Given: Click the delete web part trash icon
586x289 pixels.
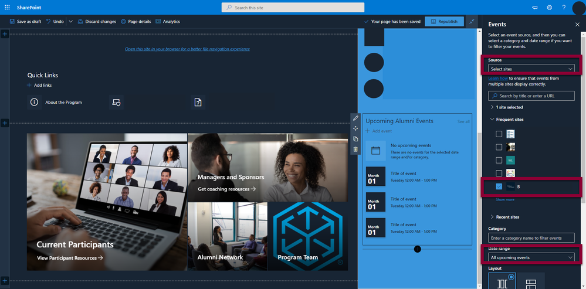Looking at the screenshot, I should click(x=355, y=149).
